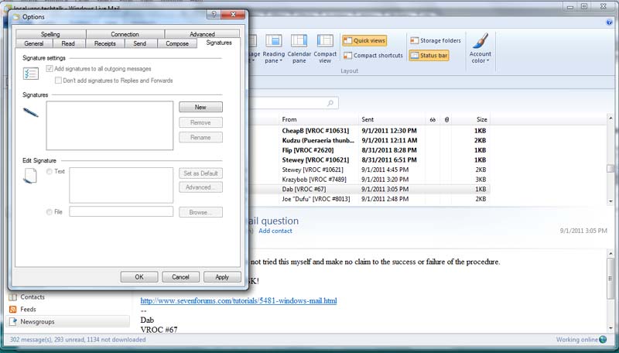
Task: Open the Advanced tab
Action: 202,34
